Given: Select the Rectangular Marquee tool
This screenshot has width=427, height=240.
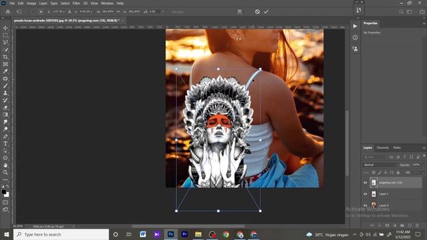Looking at the screenshot, I should [x=5, y=35].
